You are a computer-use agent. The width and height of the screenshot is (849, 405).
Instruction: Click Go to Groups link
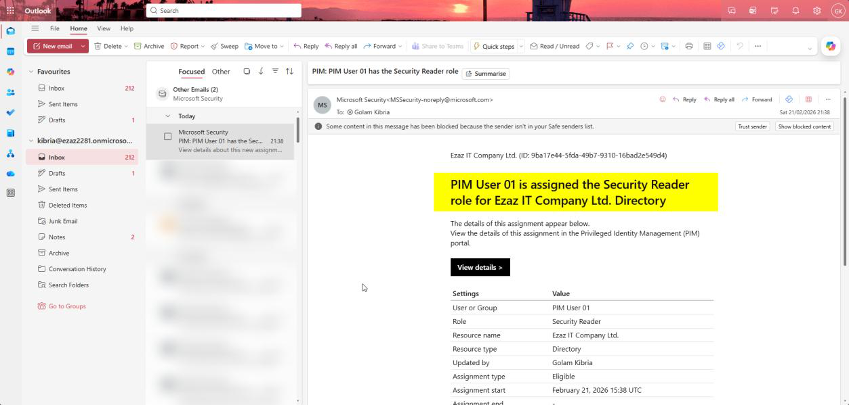[62, 306]
